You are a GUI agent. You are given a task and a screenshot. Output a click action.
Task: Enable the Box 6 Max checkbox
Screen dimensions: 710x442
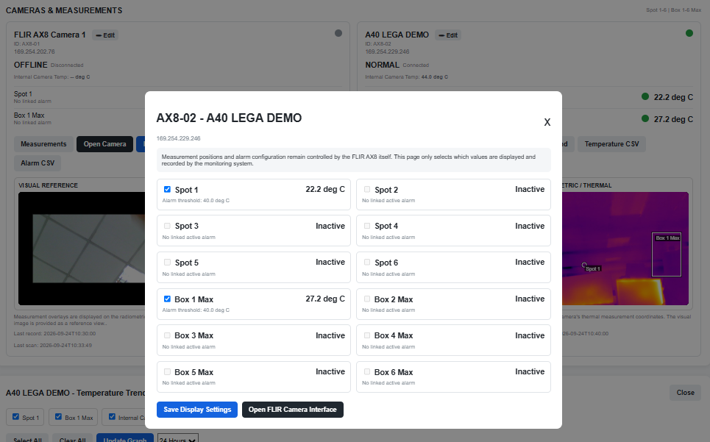point(367,372)
